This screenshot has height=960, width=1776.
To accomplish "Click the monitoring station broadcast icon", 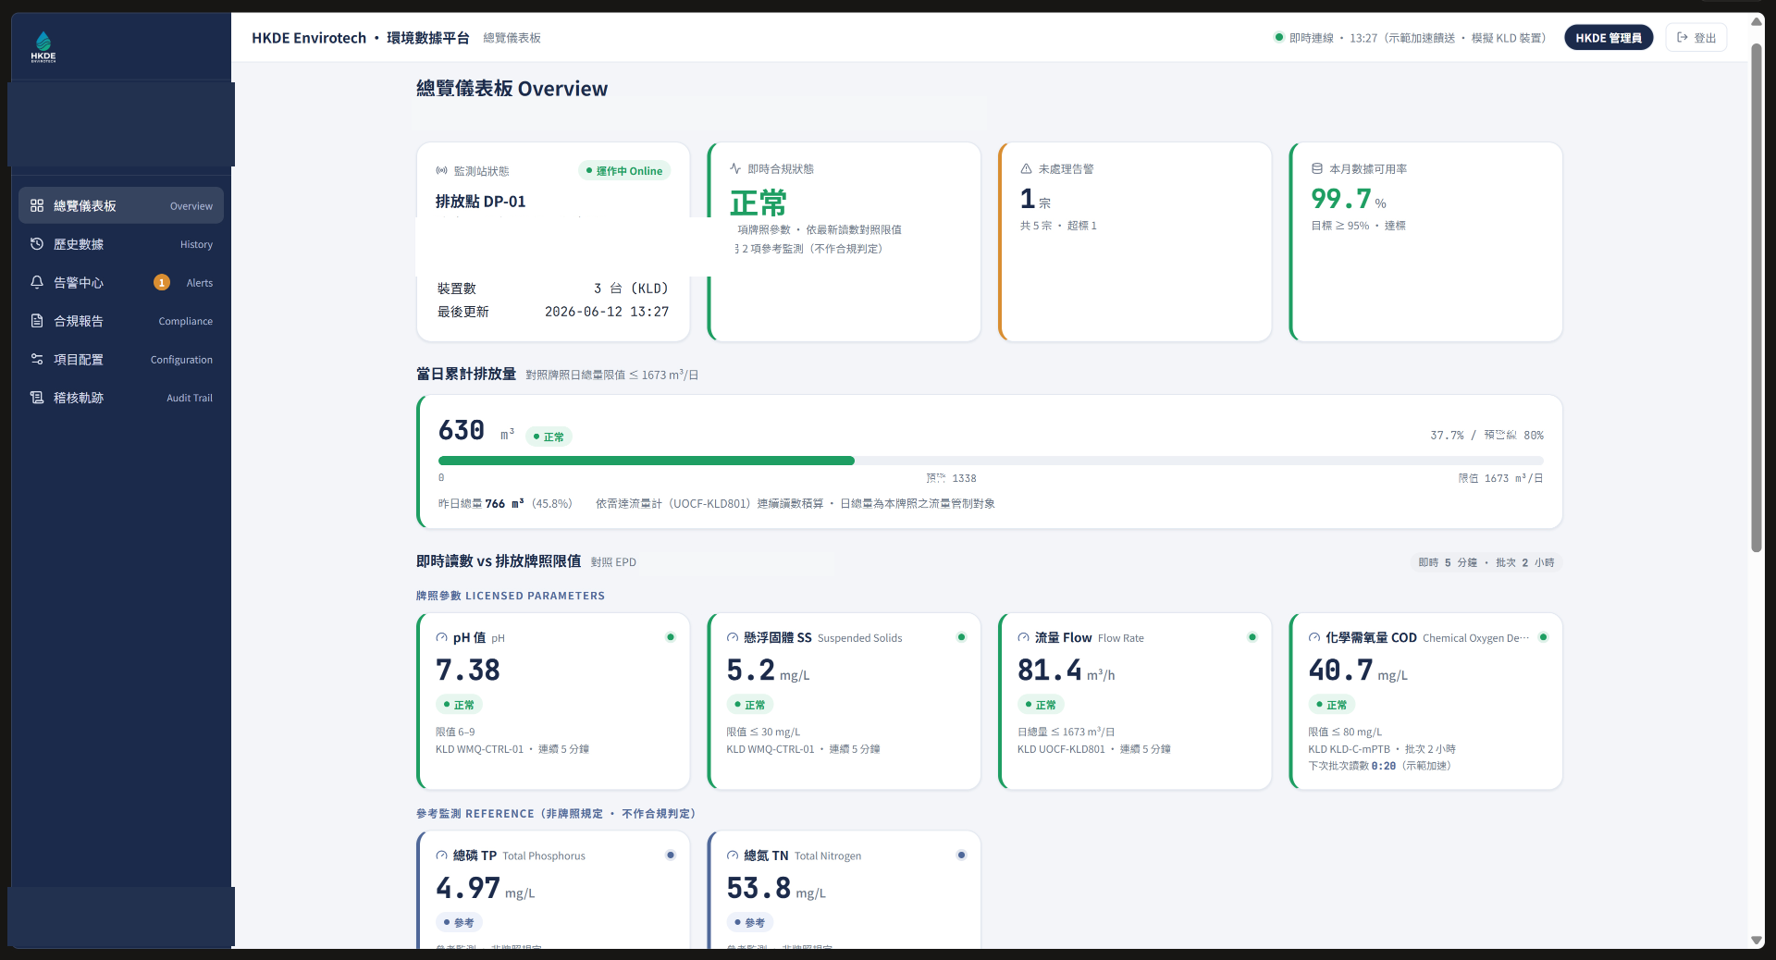I will (x=442, y=171).
